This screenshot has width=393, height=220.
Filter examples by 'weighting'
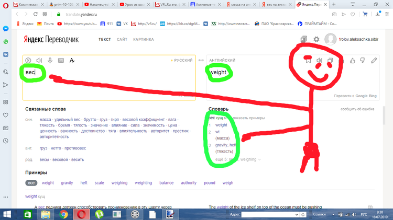(144, 183)
